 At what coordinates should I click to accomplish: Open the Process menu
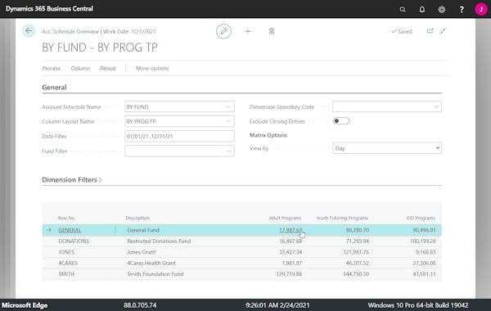52,68
